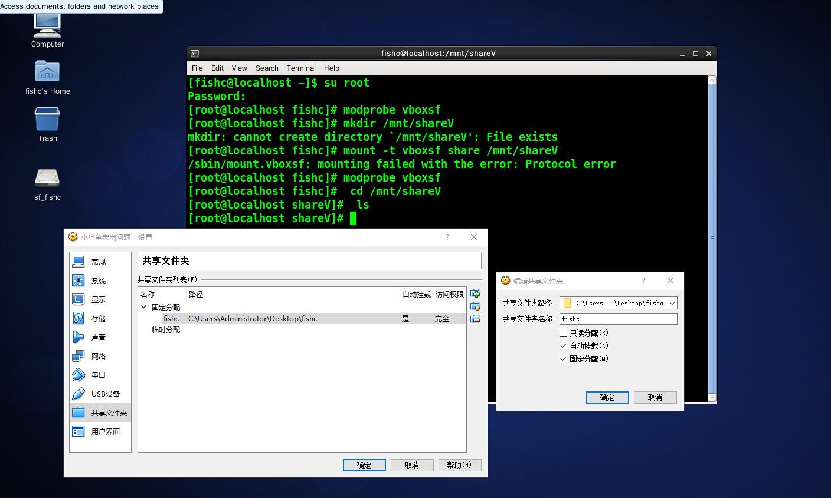Open 串口 (Serial ports) settings category

100,375
